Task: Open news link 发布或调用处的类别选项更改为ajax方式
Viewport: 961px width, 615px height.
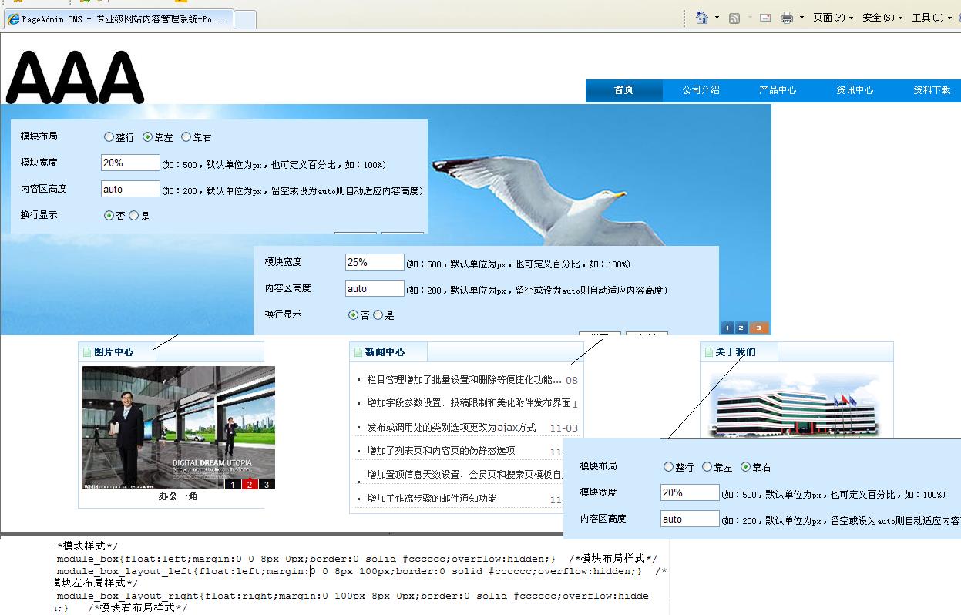Action: (451, 427)
